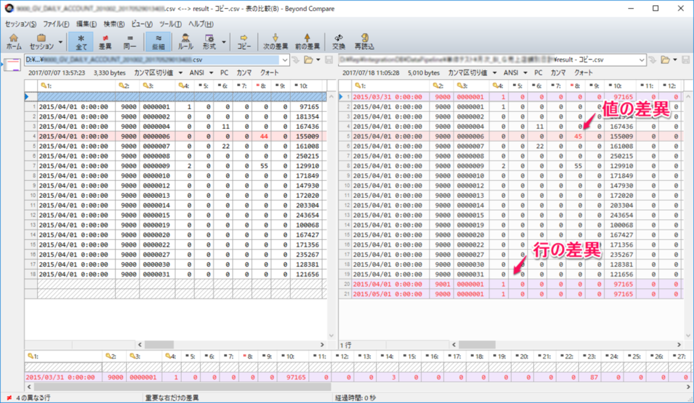The height and width of the screenshot is (403, 694).
Task: Expand right file path combo box
Action: [x=642, y=60]
